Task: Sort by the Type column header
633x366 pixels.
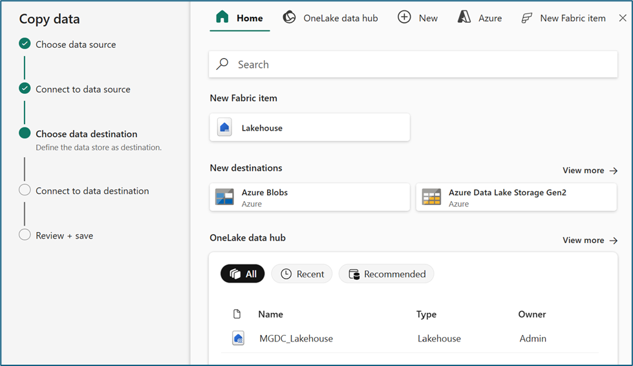Action: click(x=426, y=314)
